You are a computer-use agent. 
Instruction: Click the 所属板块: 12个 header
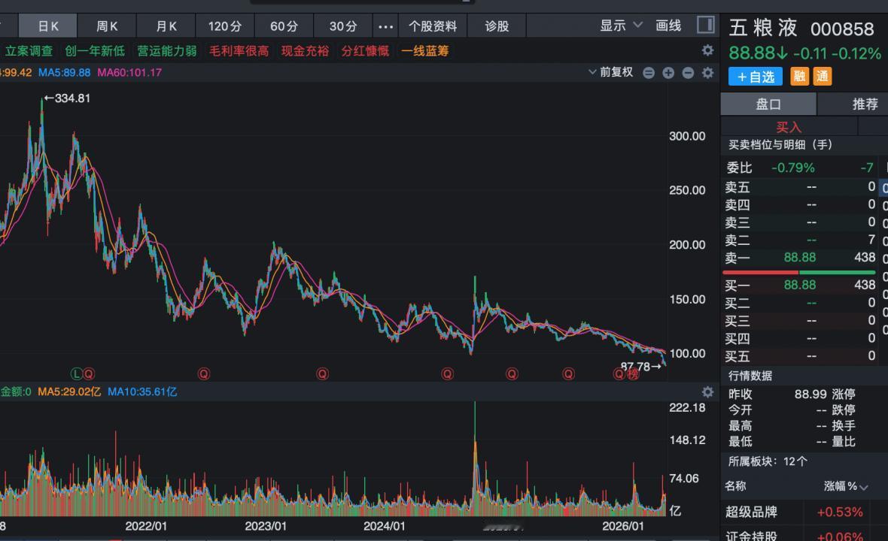tap(768, 461)
